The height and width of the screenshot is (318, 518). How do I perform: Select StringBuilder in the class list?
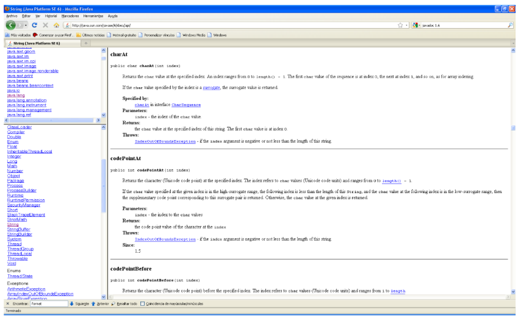20,234
